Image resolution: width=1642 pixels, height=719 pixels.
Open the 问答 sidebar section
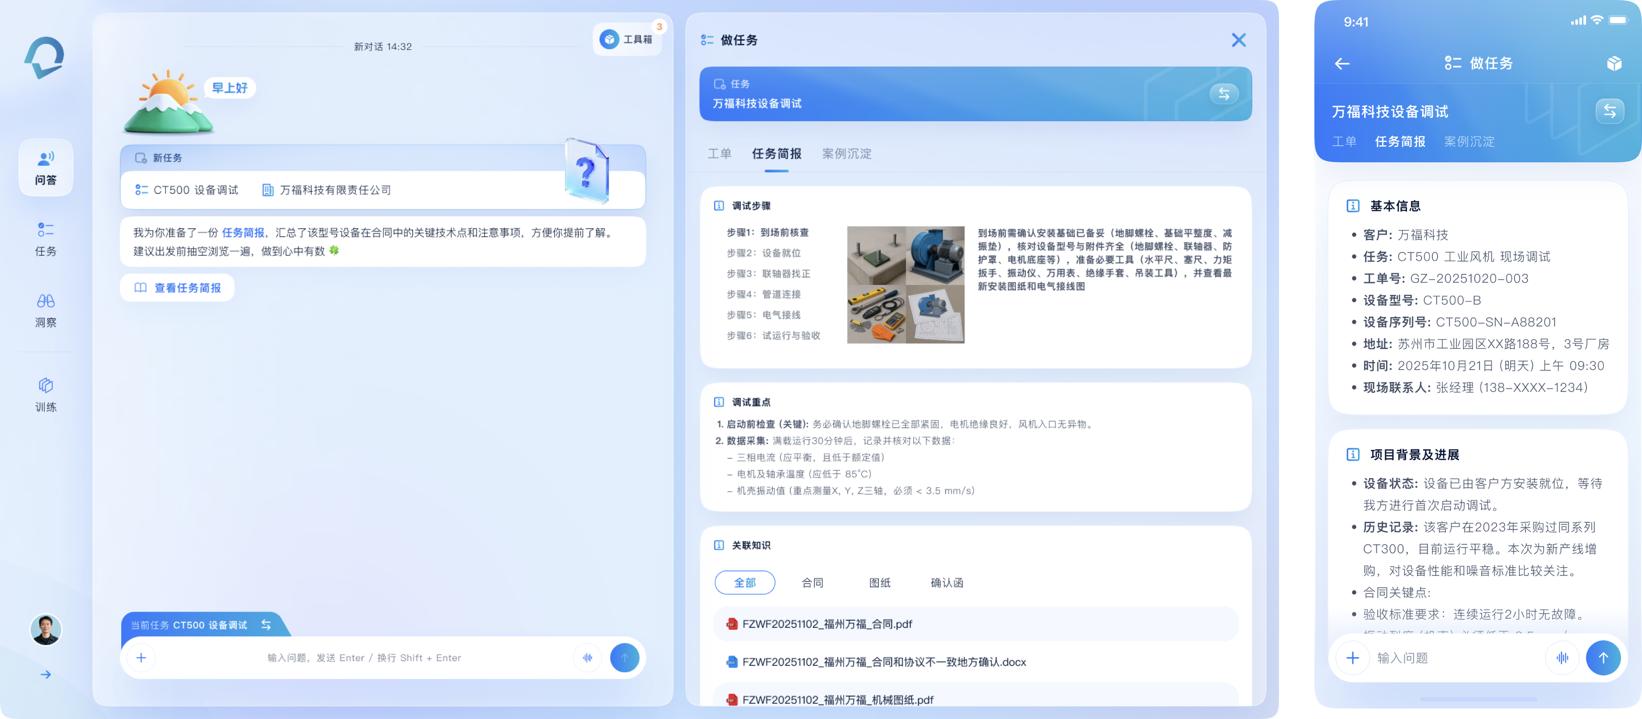tap(45, 167)
